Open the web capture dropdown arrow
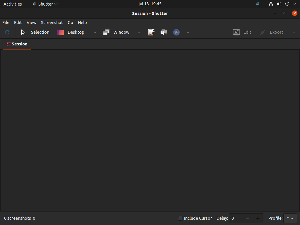 pos(188,32)
